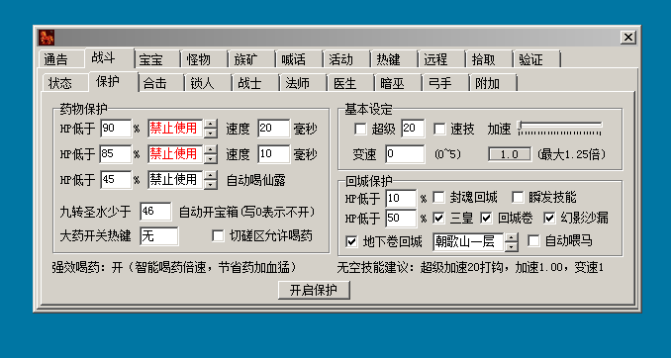Image resolution: width=671 pixels, height=358 pixels.
Task: Click the 开启保护 button
Action: [314, 290]
